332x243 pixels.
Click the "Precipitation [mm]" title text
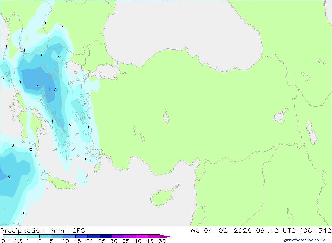34,231
